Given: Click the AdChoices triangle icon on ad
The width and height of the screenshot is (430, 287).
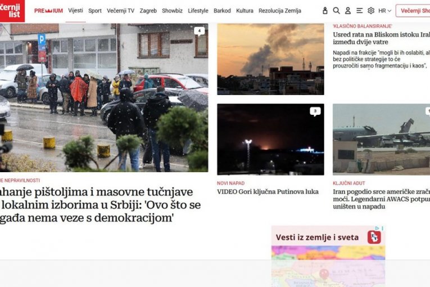Looking at the screenshot, I should click(377, 228).
